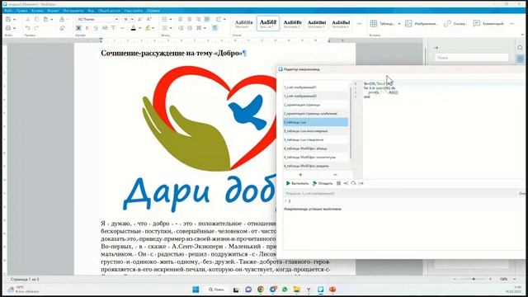The height and width of the screenshot is (297, 528).
Task: Open the font size dropdown
Action: click(132, 20)
